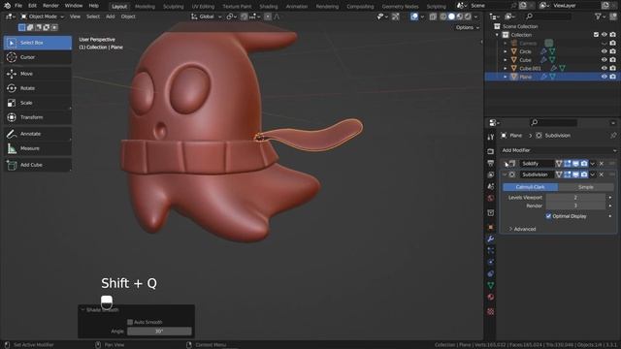Toggle Optimal Display checkbox

(x=548, y=216)
